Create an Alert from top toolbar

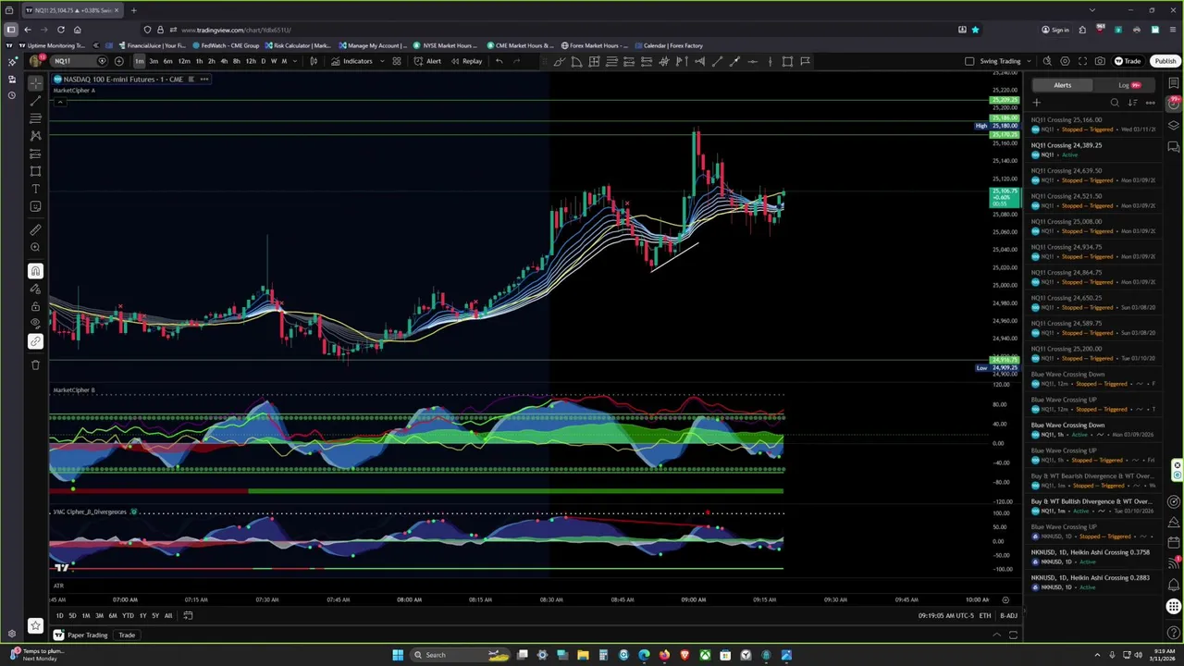427,61
